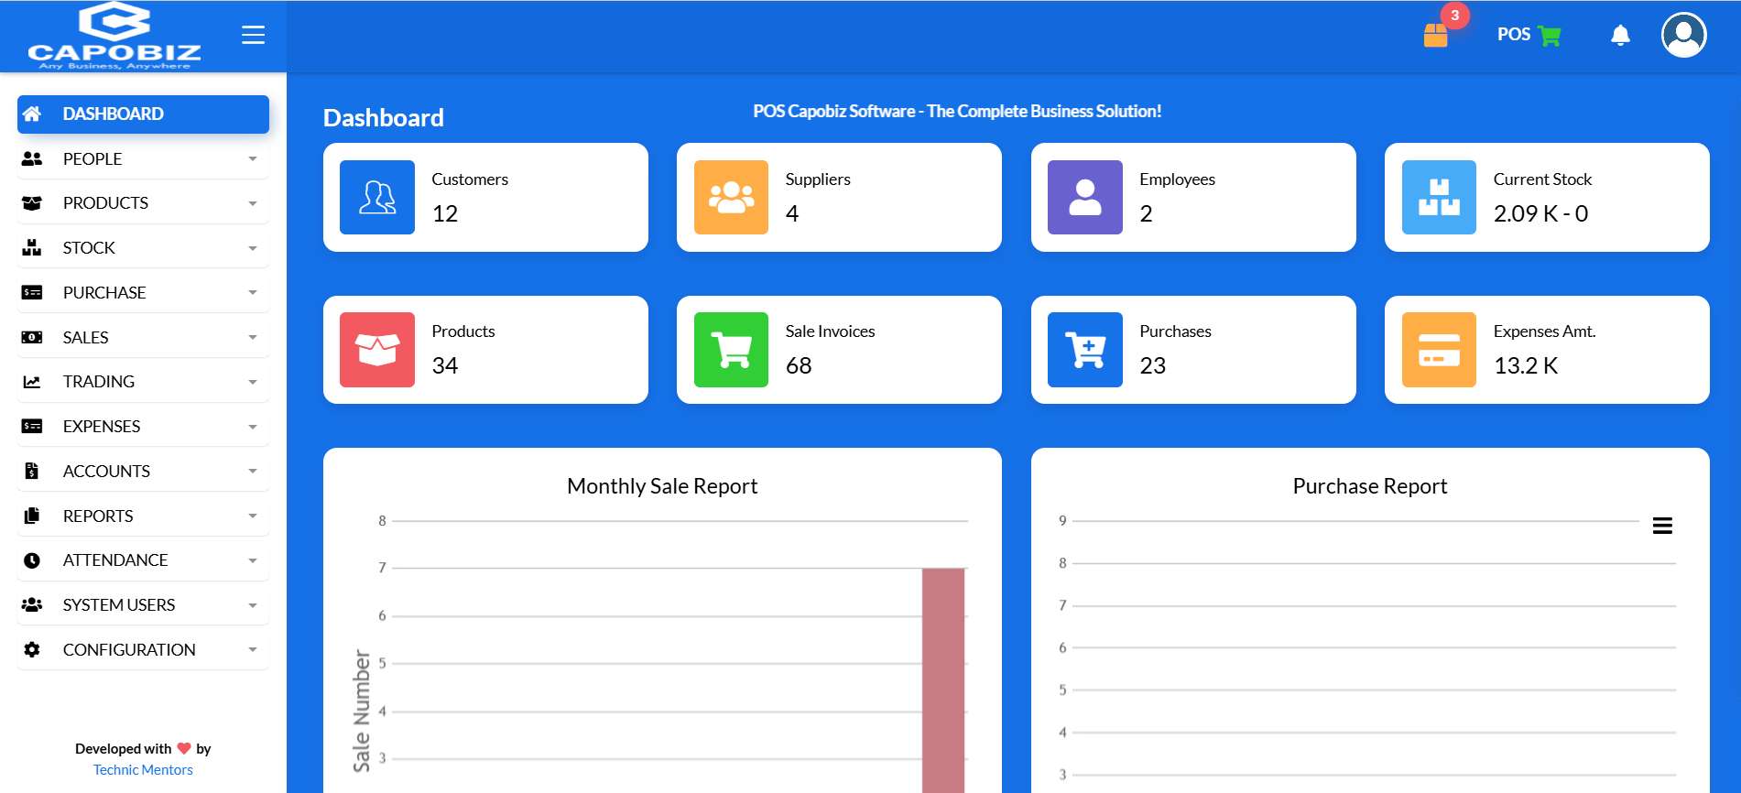
Task: Click the Purchases cart-plus icon
Action: point(1085,350)
